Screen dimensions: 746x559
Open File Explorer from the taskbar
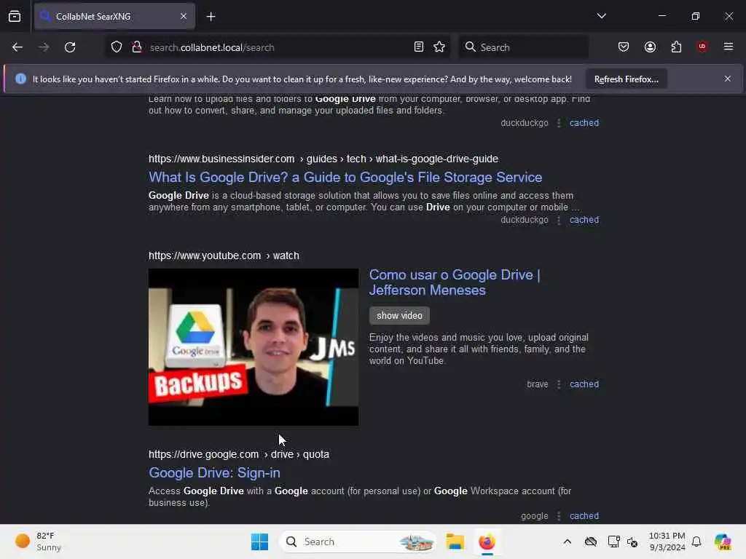pyautogui.click(x=455, y=542)
